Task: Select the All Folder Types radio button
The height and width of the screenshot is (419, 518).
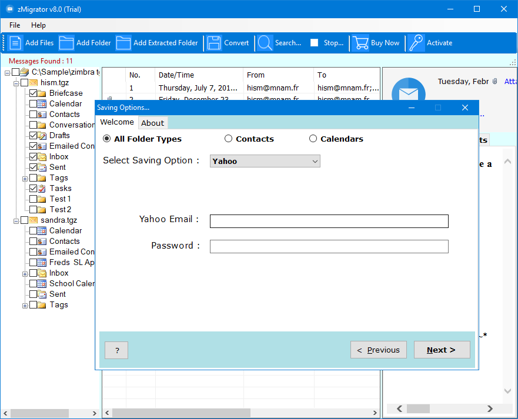Action: click(106, 139)
